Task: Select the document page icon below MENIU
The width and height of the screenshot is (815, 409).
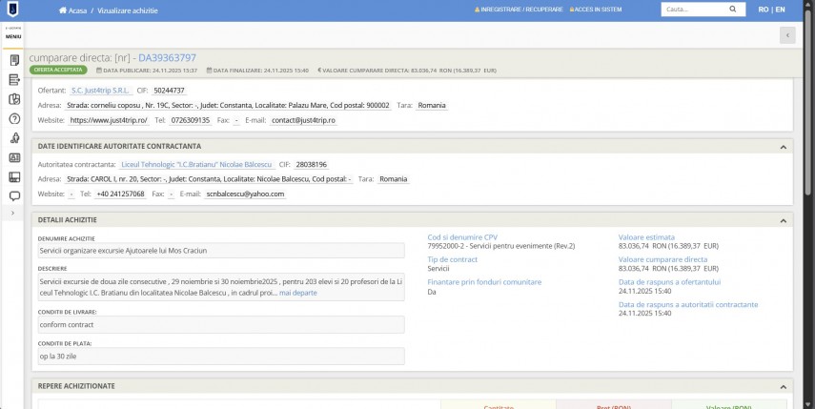Action: (14, 60)
